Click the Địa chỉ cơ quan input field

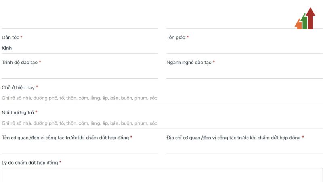(x=244, y=148)
